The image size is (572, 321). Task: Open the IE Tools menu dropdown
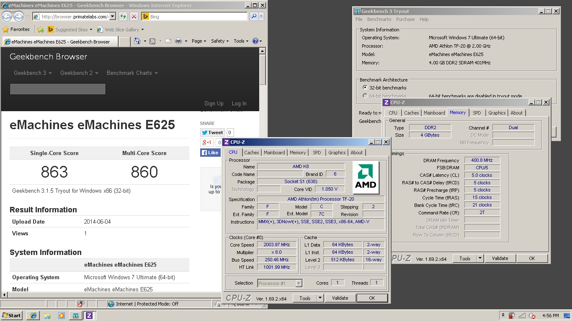[x=241, y=41]
